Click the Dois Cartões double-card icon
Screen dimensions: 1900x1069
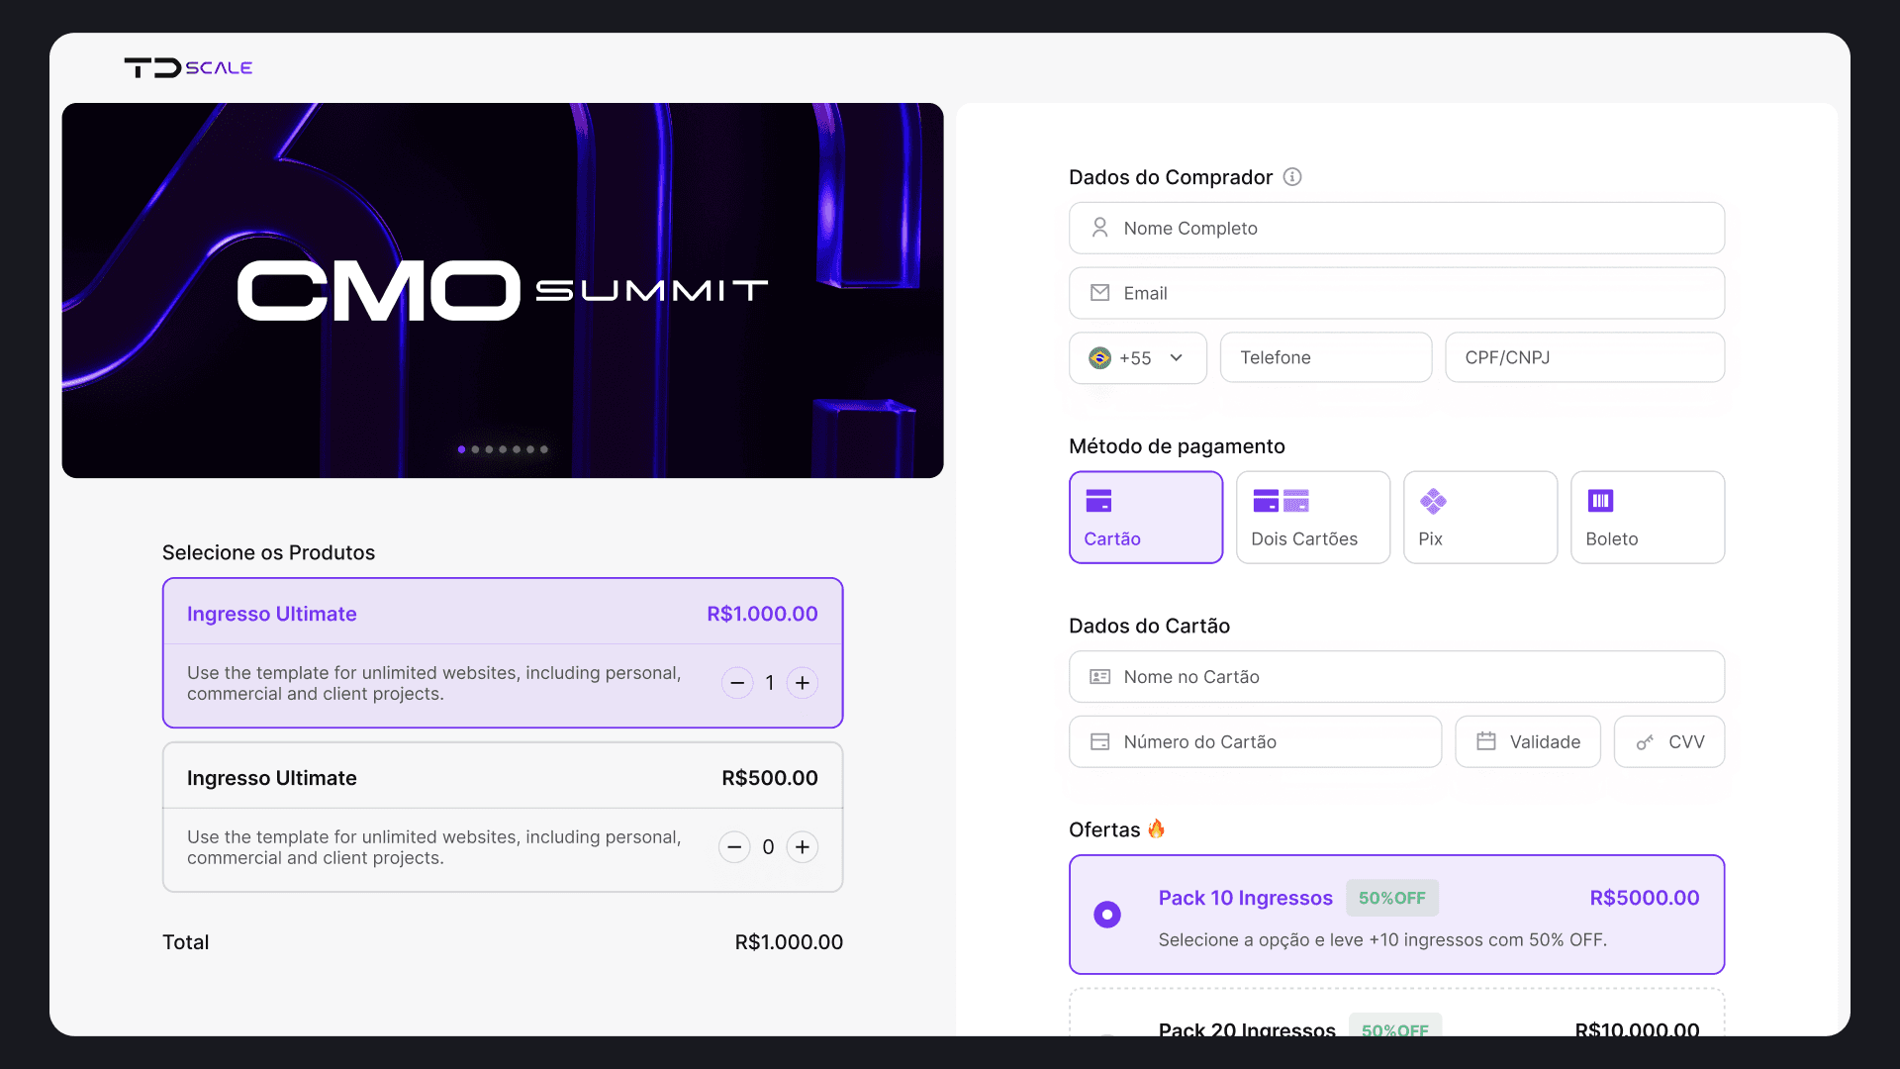coord(1281,501)
